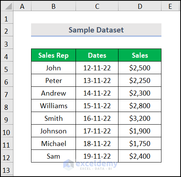Select row 8 header

pyautogui.click(x=7, y=106)
